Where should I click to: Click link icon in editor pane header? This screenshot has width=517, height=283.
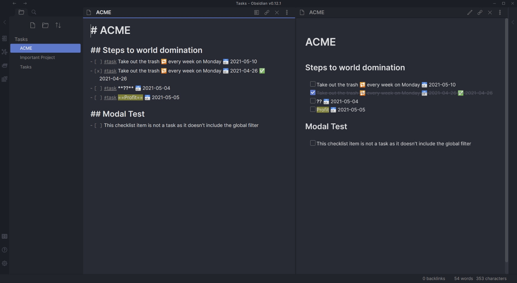[x=267, y=12]
